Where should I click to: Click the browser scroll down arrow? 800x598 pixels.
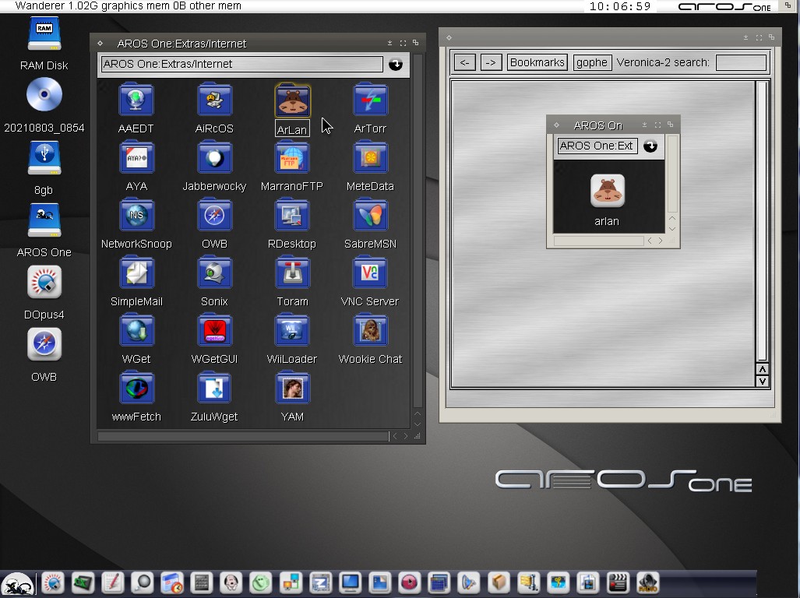pyautogui.click(x=763, y=381)
